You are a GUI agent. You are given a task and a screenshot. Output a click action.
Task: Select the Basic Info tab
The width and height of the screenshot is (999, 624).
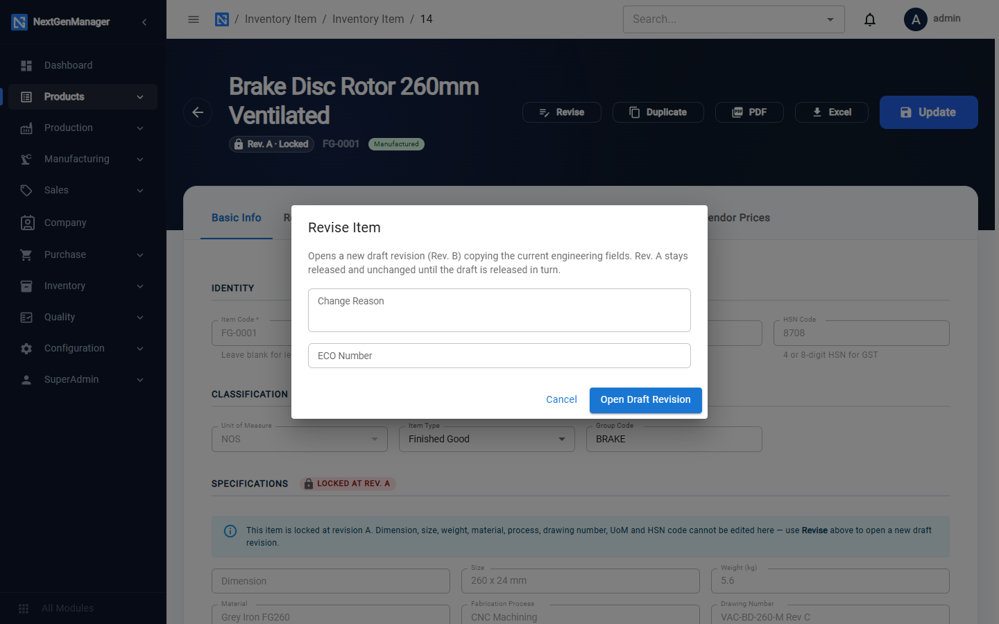237,218
